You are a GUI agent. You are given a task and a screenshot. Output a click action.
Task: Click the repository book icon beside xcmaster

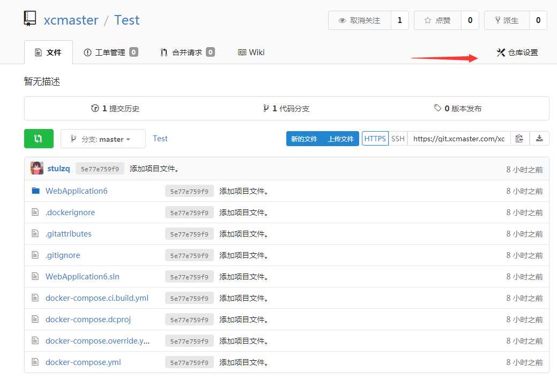30,18
